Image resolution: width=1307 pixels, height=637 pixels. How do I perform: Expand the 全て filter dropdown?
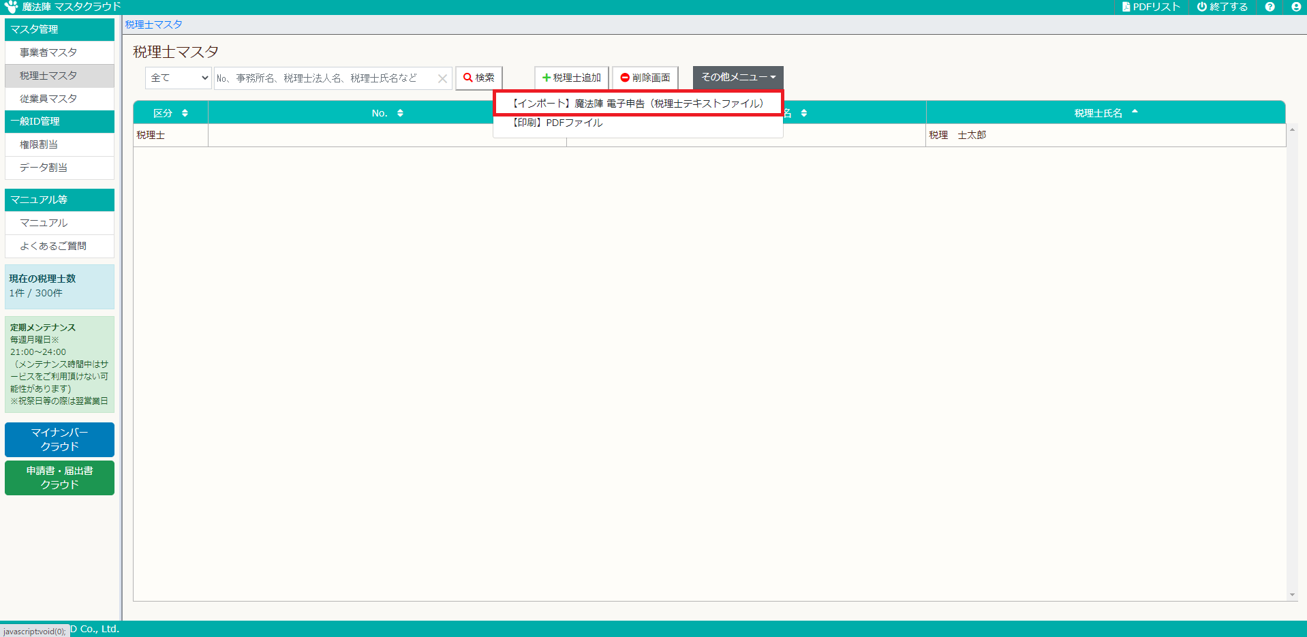click(x=179, y=78)
